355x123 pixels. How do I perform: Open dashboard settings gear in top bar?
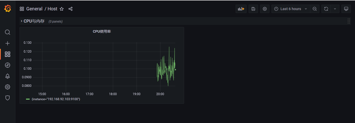[265, 9]
